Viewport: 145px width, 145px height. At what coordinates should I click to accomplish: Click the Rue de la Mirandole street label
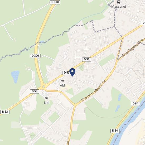(94, 91)
